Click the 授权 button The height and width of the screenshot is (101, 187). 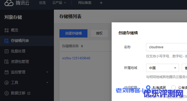[99, 33]
